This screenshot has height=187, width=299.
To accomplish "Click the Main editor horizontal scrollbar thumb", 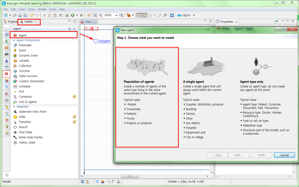I will pyautogui.click(x=129, y=176).
